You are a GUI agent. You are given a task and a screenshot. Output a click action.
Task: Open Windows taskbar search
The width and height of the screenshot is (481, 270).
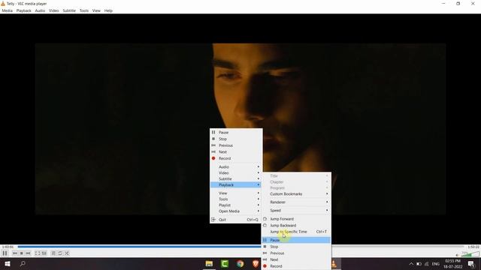click(x=23, y=264)
